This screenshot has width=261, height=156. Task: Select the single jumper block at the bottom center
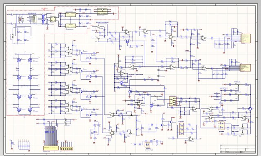[x=147, y=145]
